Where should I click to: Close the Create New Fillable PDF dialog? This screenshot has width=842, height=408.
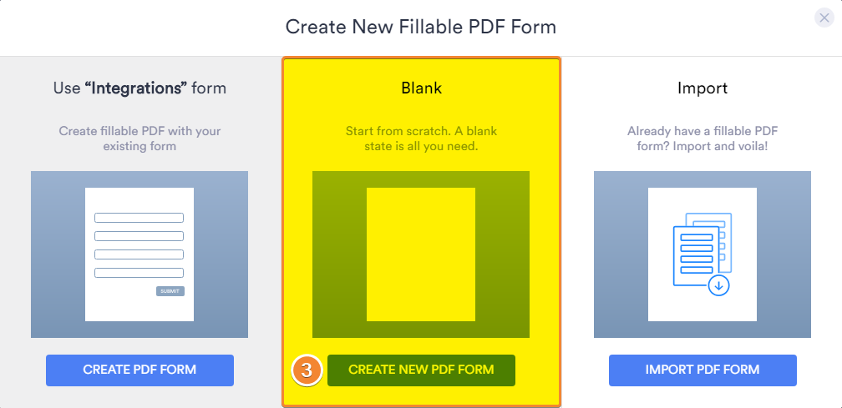click(824, 18)
